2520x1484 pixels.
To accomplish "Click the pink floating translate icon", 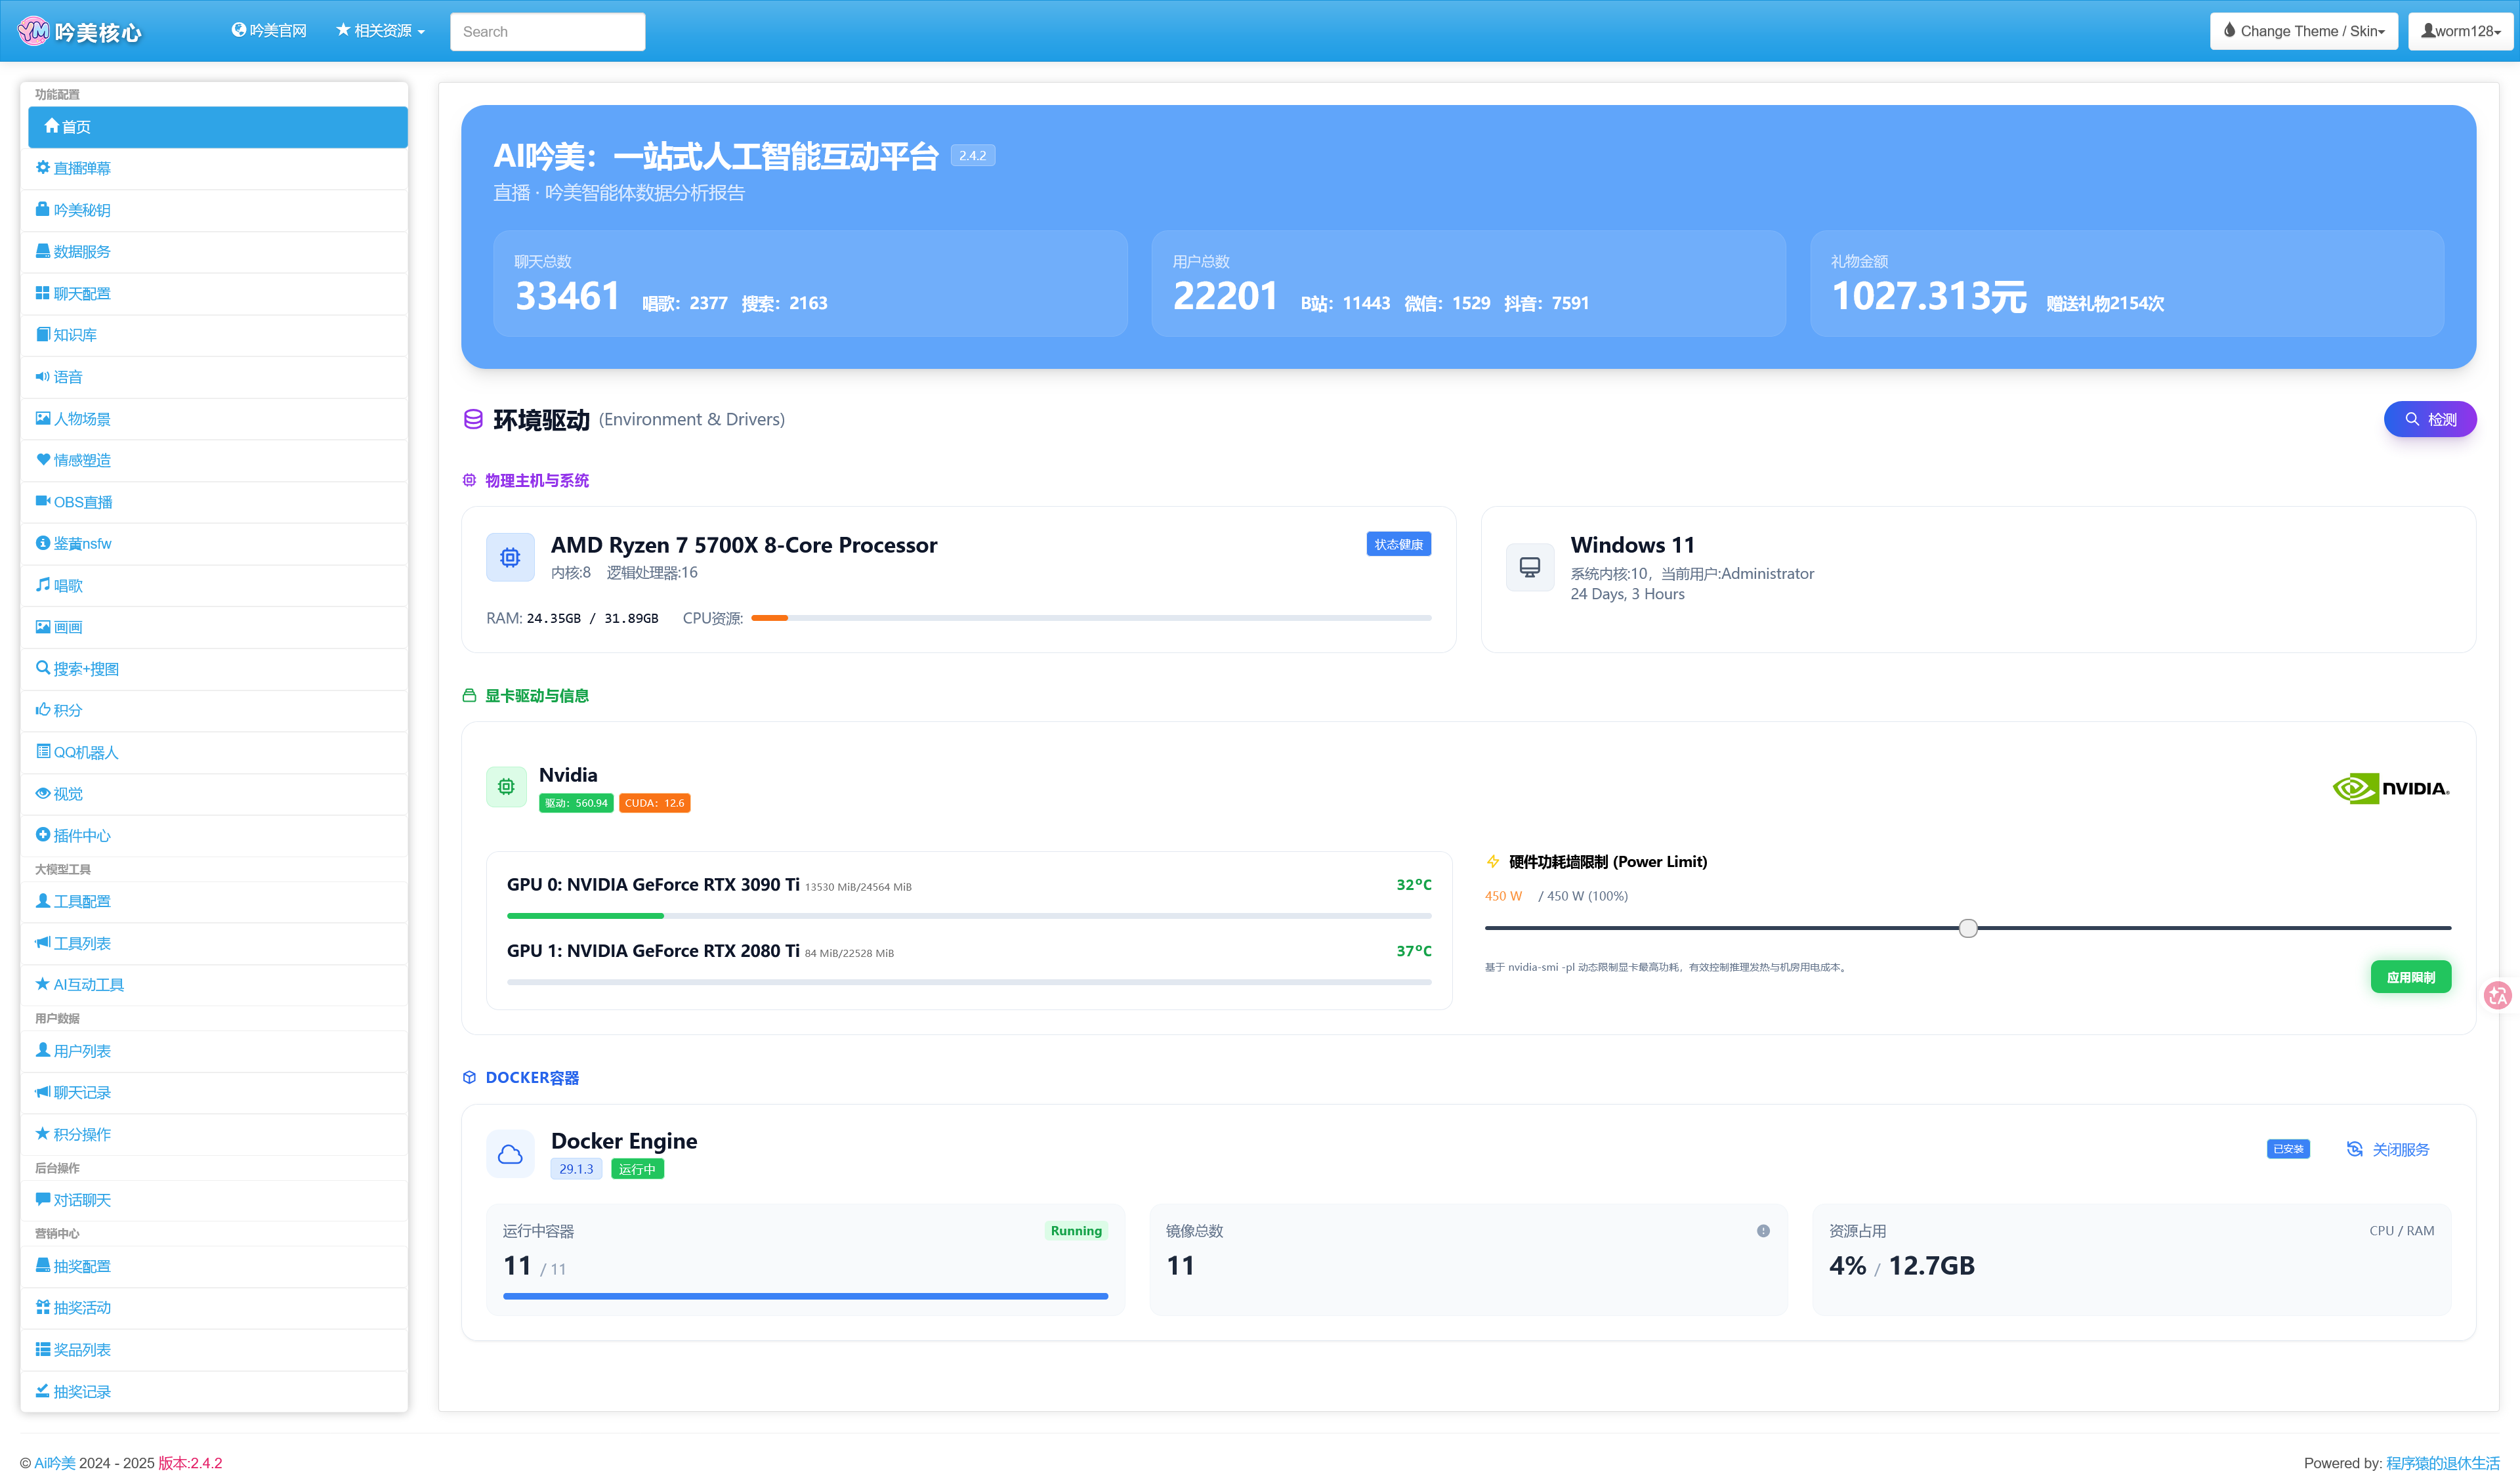I will (2498, 995).
